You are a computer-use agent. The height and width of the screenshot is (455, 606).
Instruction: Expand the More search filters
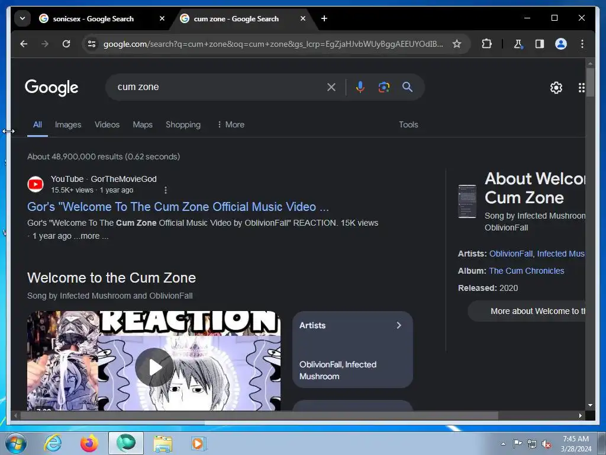231,124
